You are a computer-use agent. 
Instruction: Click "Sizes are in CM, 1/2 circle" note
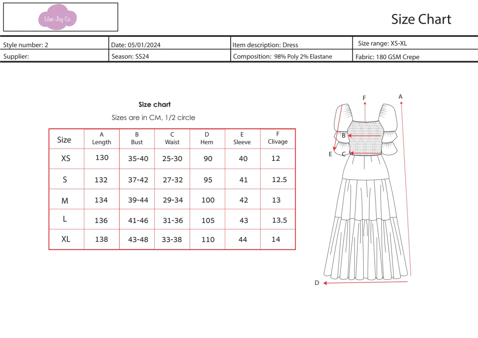coord(153,118)
